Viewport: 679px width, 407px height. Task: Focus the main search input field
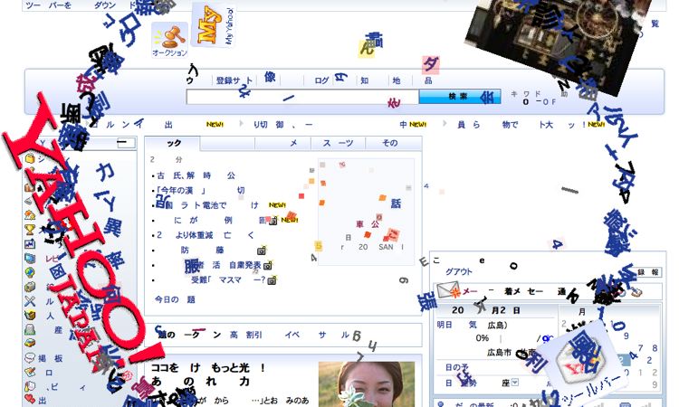[x=302, y=97]
